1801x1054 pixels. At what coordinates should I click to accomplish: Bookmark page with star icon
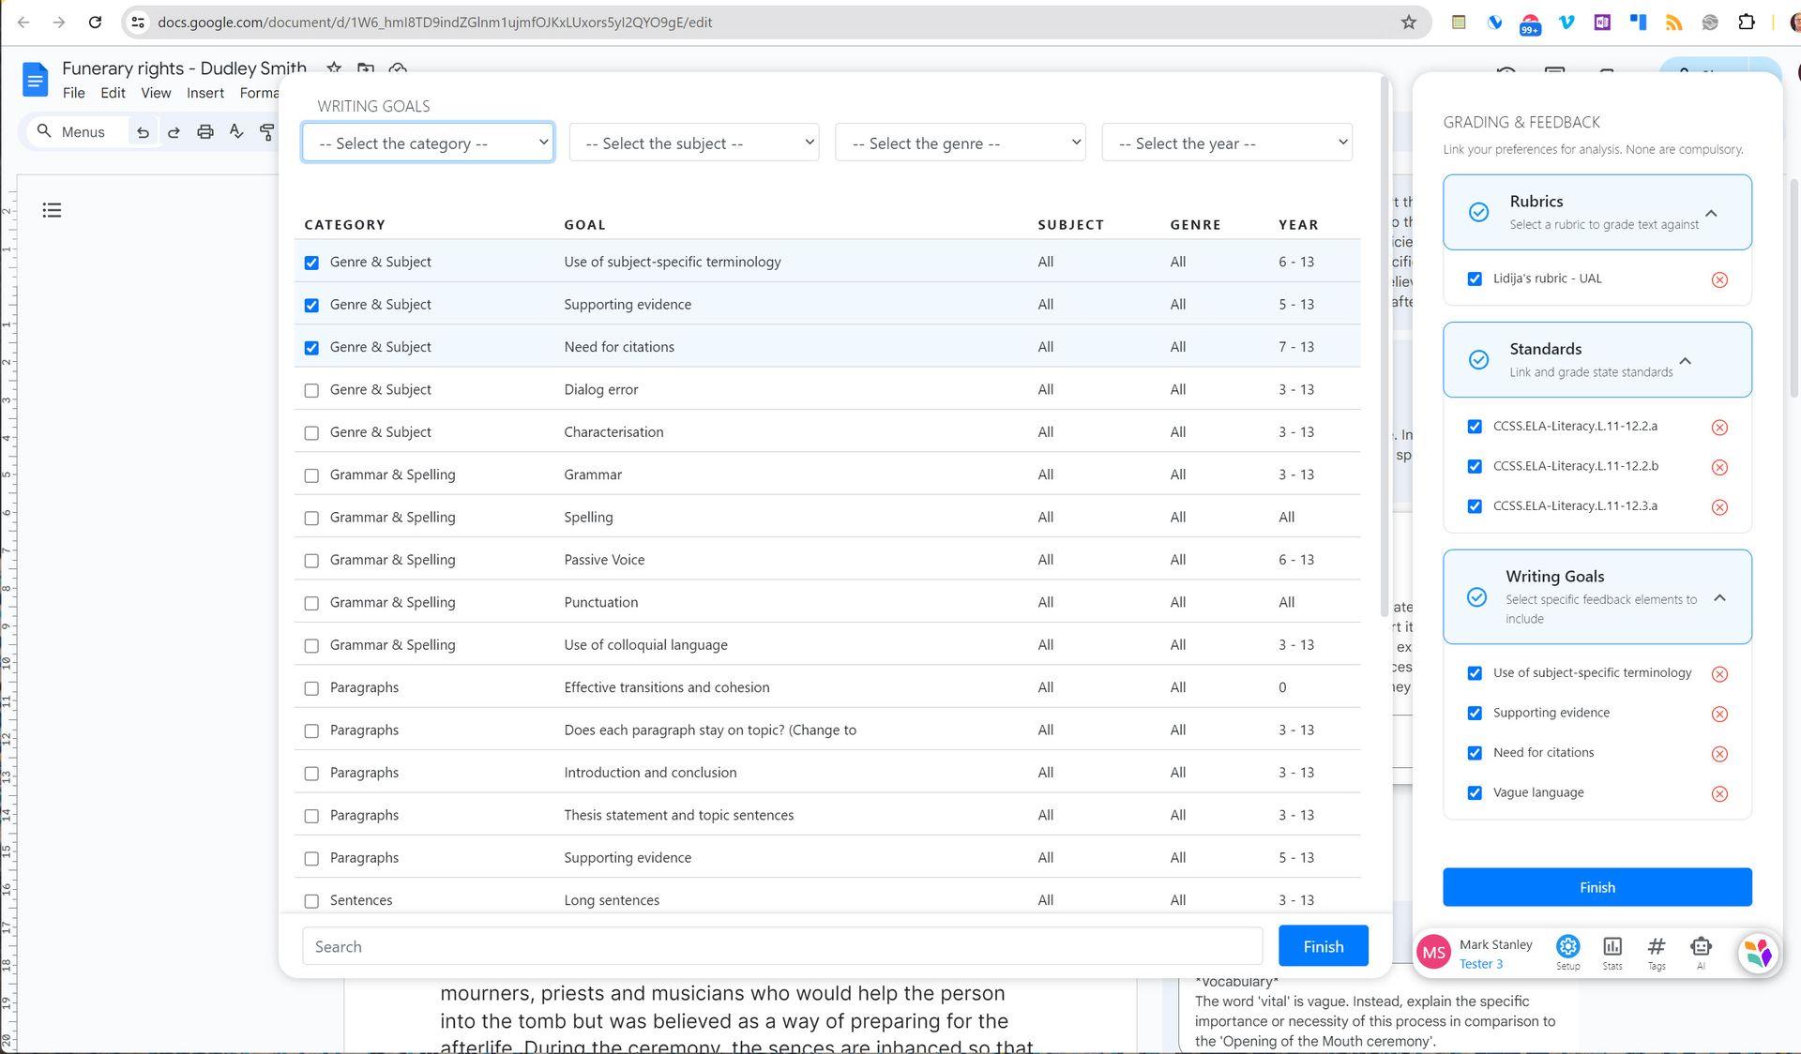1408,23
